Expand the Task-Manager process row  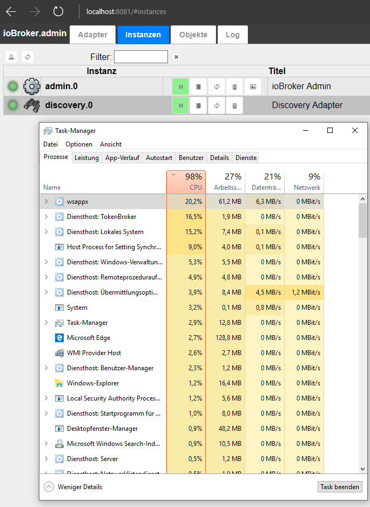pyautogui.click(x=46, y=323)
